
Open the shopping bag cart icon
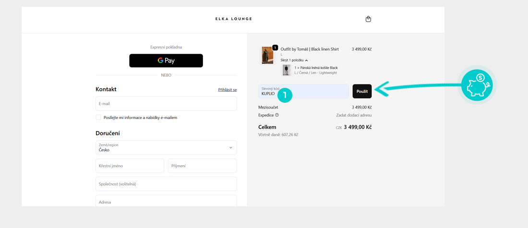click(368, 19)
